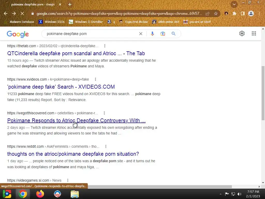The width and height of the screenshot is (265, 199).
Task: Show hidden system tray icons
Action: (220, 194)
